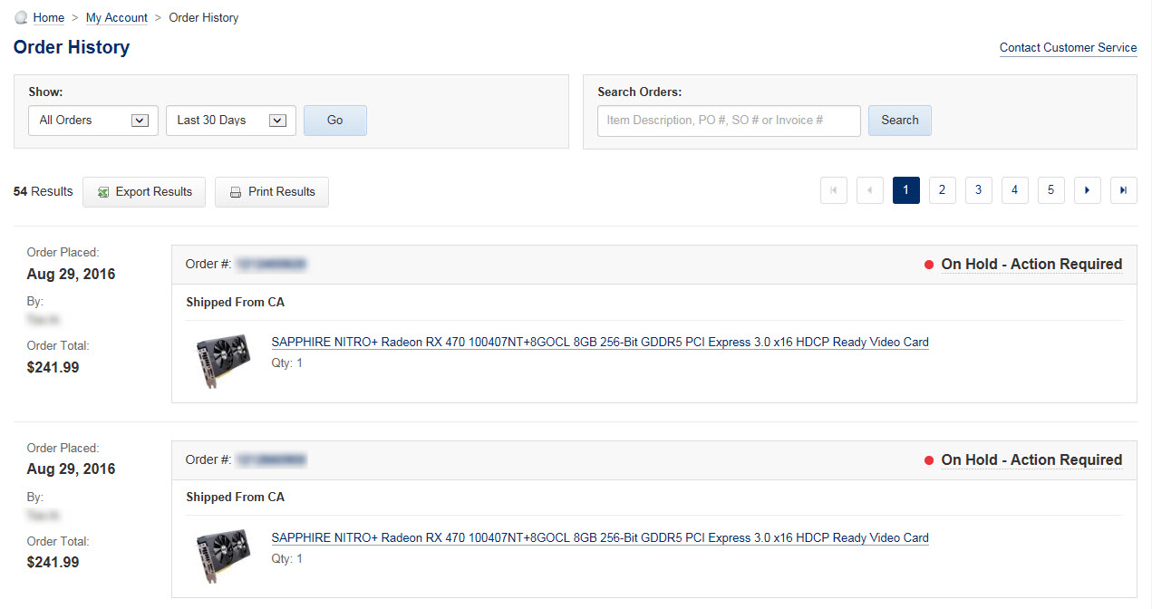The image size is (1152, 609).
Task: Click the second order's blurred order number
Action: click(x=271, y=460)
